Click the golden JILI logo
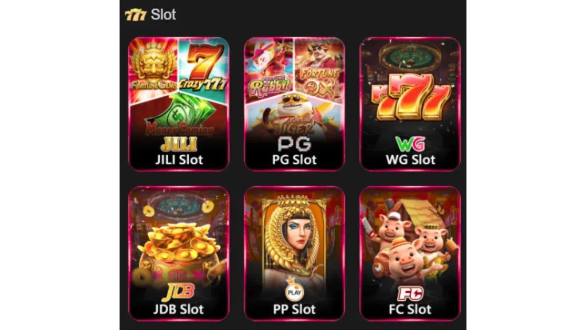586x330 pixels. (x=179, y=144)
